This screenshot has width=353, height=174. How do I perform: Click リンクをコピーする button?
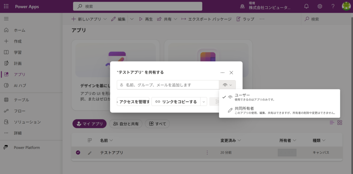click(176, 101)
